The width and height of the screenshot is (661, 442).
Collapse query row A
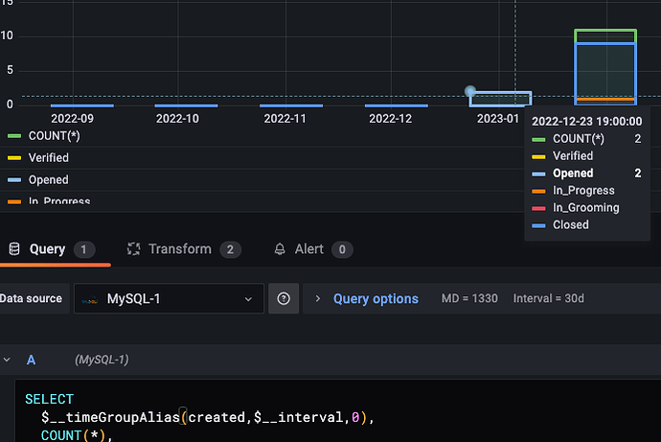point(7,360)
